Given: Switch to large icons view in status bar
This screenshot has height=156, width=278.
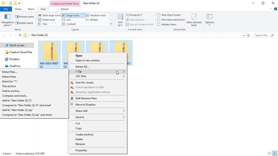Looking at the screenshot, I should (275, 153).
